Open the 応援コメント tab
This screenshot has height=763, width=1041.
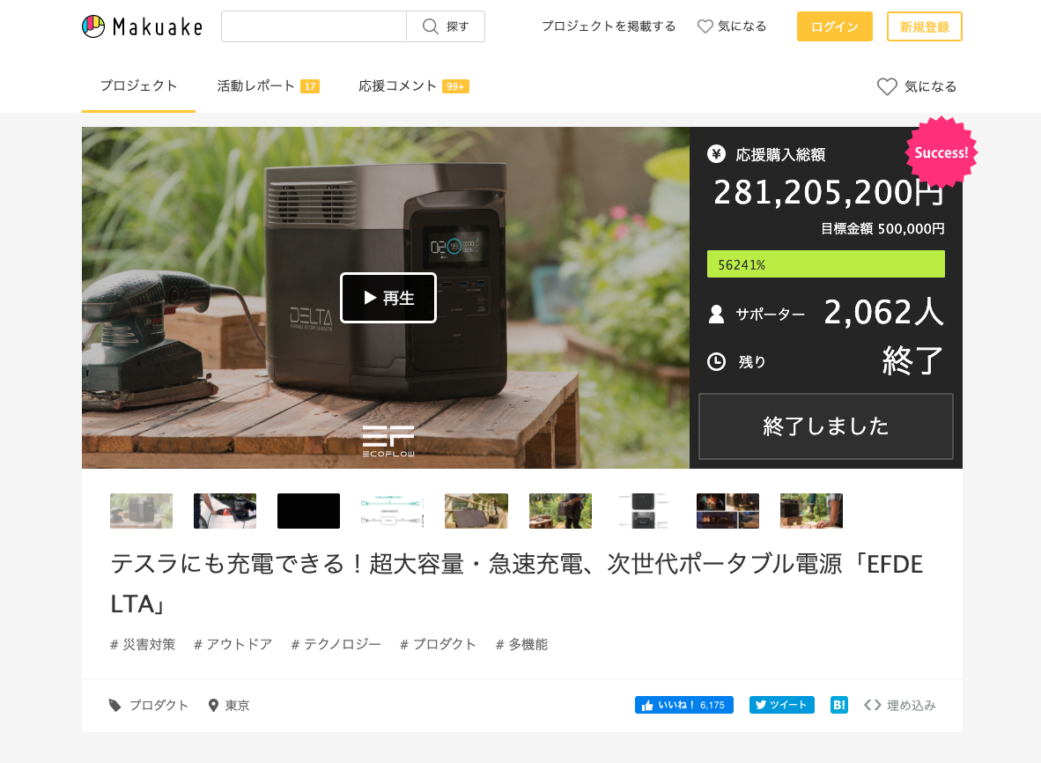point(398,86)
